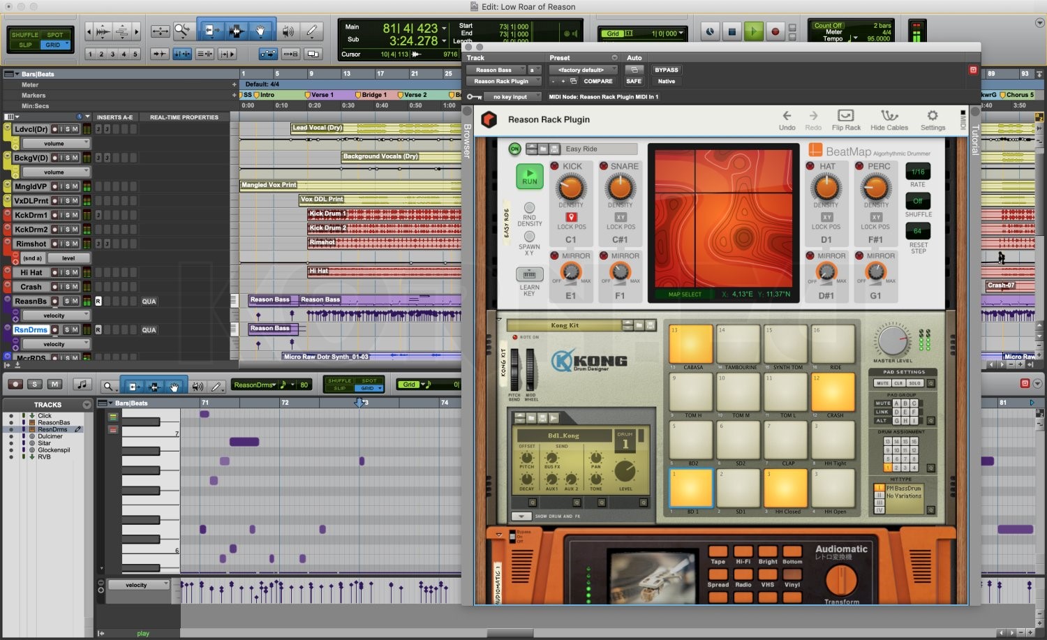This screenshot has width=1047, height=640.
Task: Open the Reason Bass track selector dropdown
Action: 496,69
